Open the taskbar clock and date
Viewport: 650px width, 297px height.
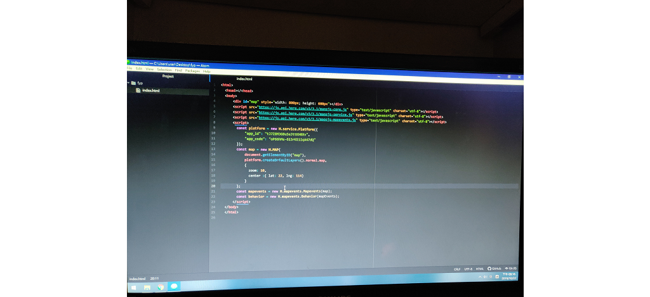coord(510,276)
